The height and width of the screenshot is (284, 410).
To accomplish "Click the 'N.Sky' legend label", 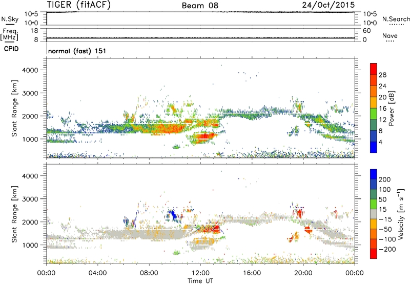I will [10, 19].
